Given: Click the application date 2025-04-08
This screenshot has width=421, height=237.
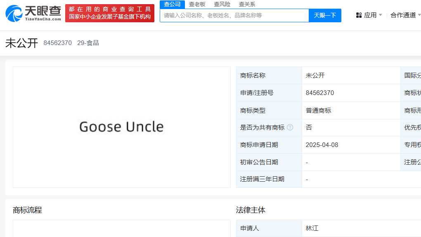Looking at the screenshot, I should tap(322, 145).
